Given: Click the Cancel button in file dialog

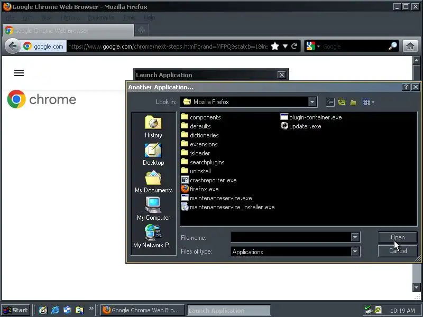Looking at the screenshot, I should coord(398,251).
